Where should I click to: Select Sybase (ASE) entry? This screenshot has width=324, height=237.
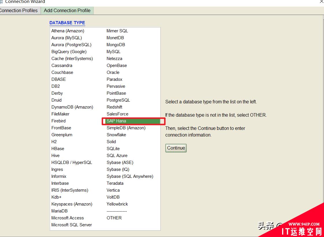120,163
